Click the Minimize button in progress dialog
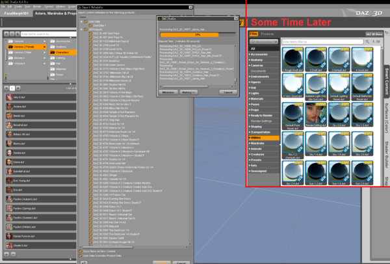The width and height of the screenshot is (390, 264). click(x=168, y=92)
